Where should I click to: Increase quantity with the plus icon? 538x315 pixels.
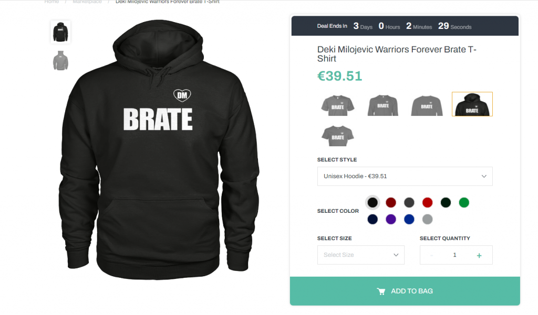click(479, 255)
